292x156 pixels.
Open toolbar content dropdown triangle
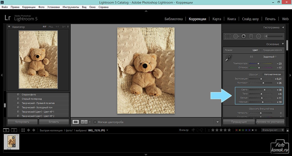coord(218,122)
